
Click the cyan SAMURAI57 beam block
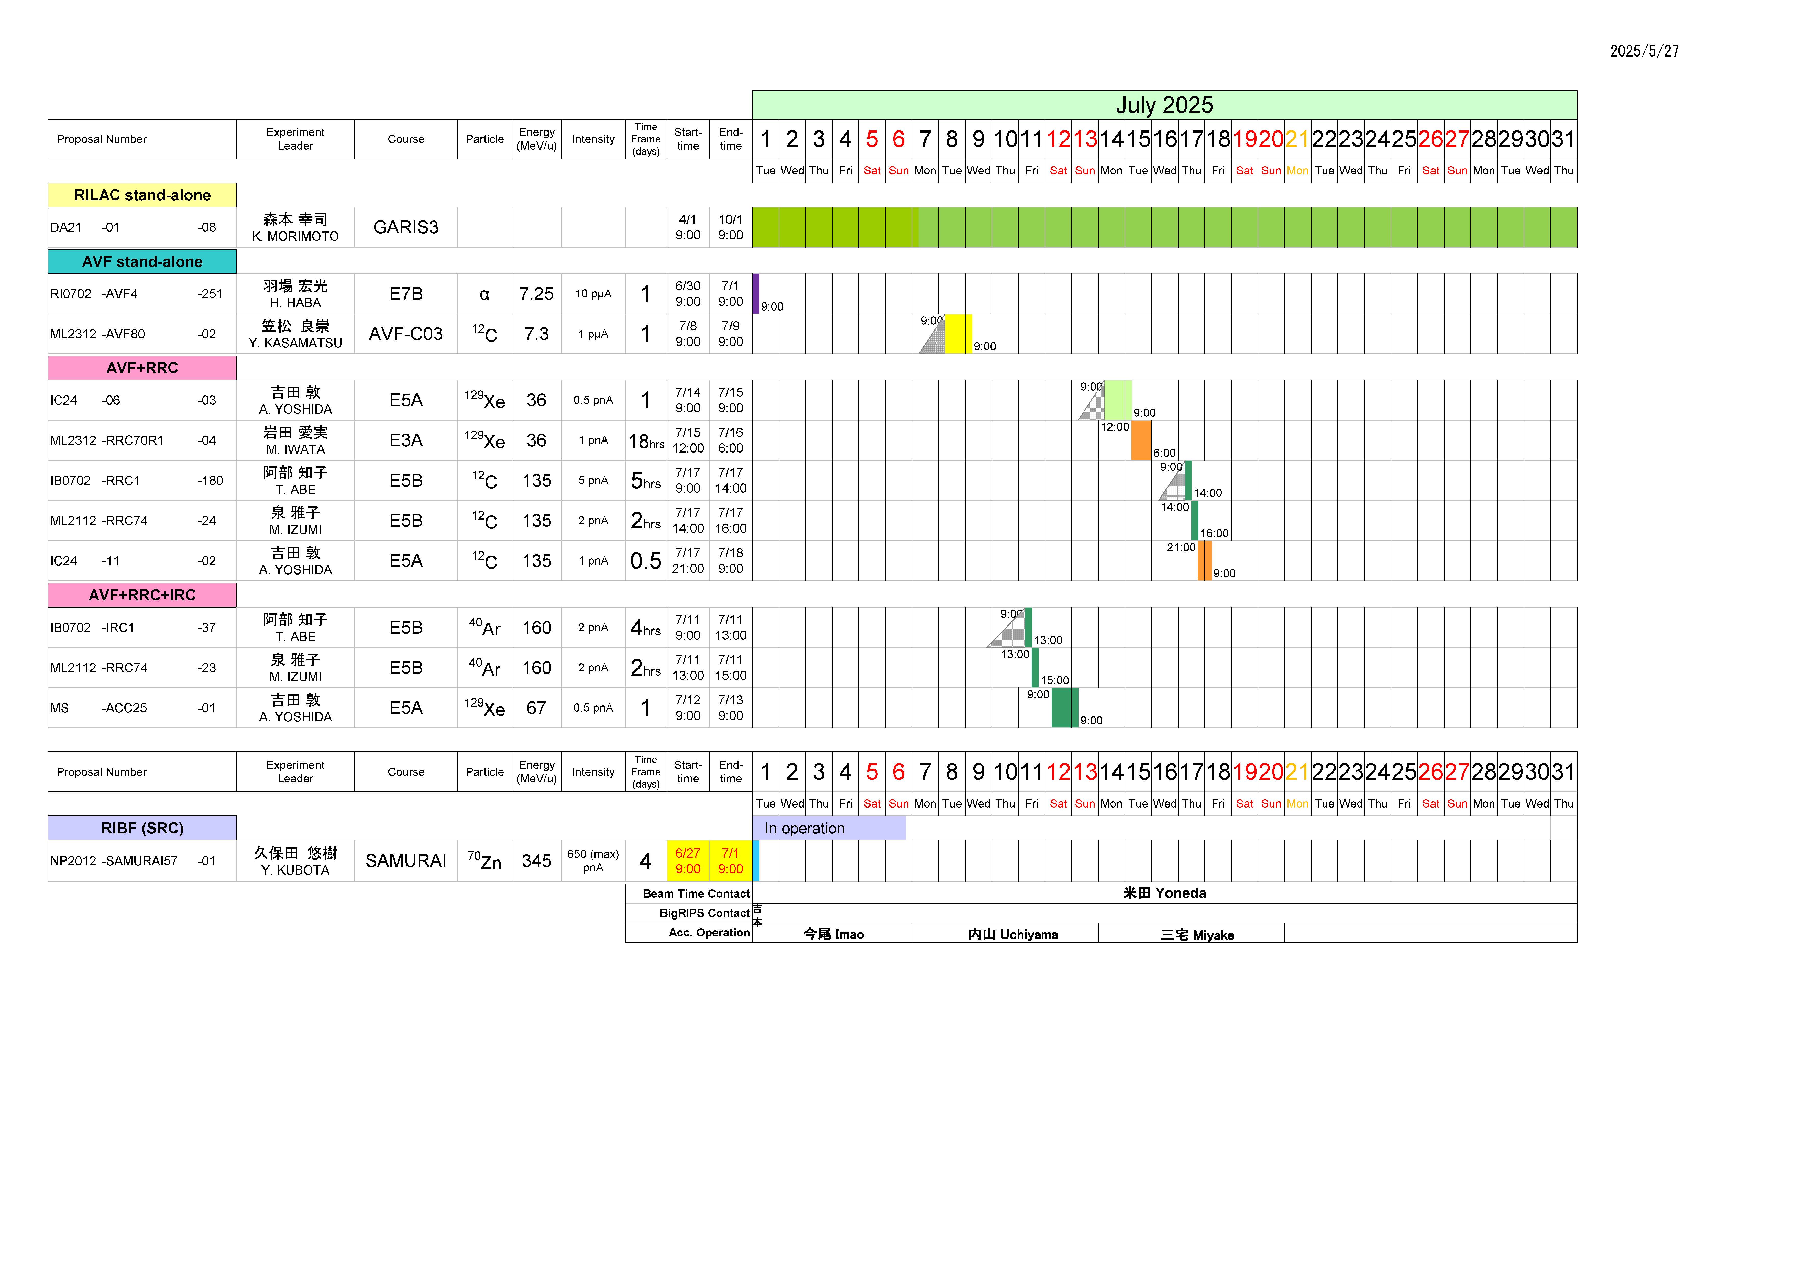(756, 861)
